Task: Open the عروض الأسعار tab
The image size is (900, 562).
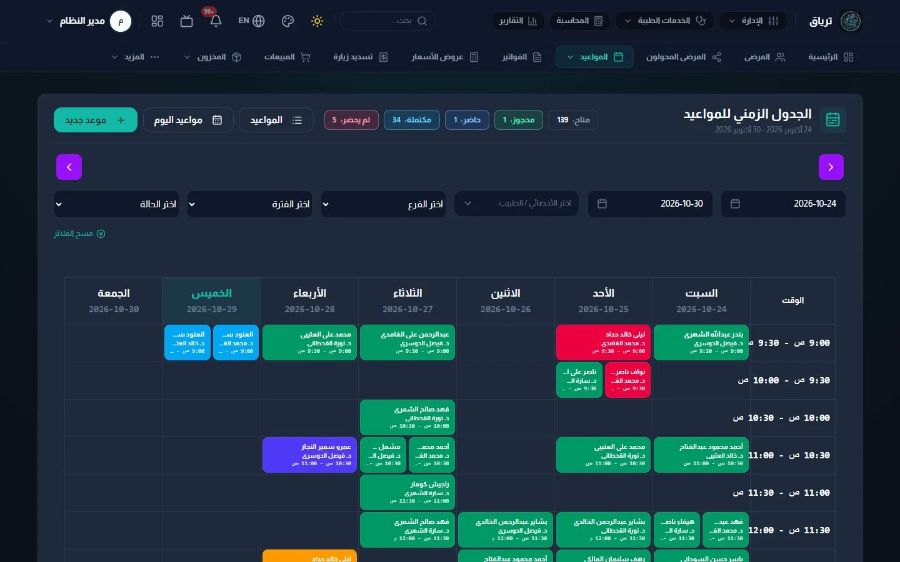Action: pos(445,57)
